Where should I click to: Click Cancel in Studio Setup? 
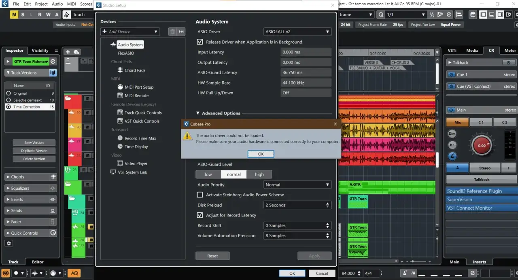click(322, 273)
